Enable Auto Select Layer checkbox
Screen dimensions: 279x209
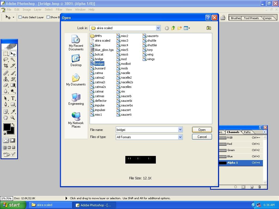click(x=20, y=17)
